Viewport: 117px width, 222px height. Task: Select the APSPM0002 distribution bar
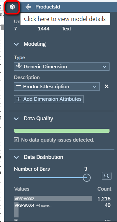click(53, 198)
